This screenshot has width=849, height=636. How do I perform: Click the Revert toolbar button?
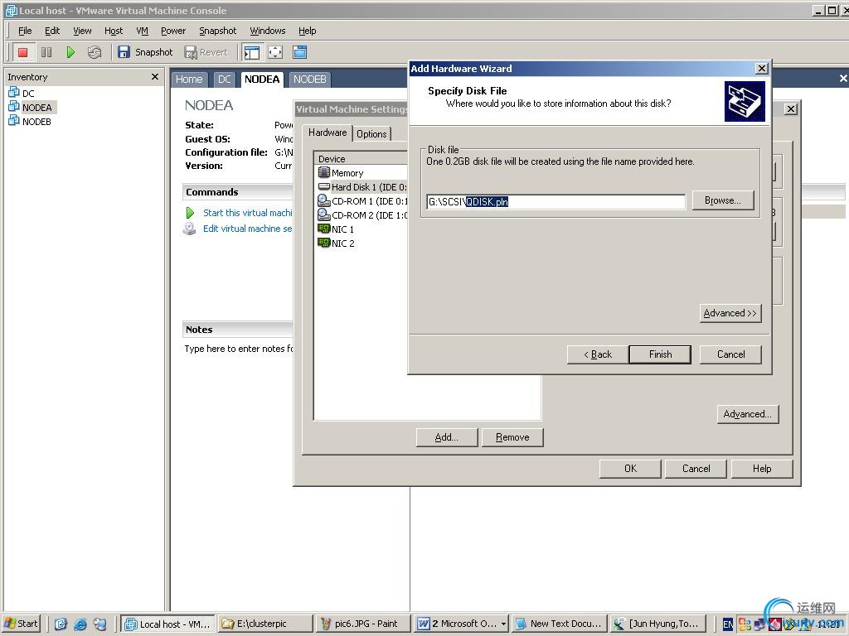206,52
